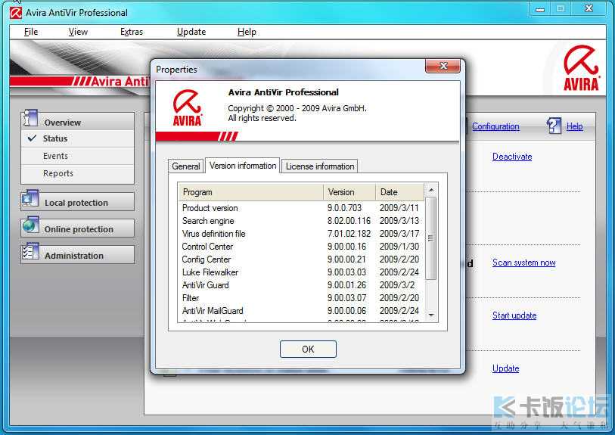Click the Avira logo in Properties dialog

click(x=187, y=107)
